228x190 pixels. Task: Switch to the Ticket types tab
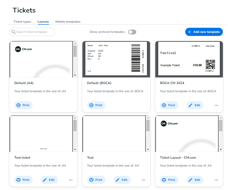(22, 22)
